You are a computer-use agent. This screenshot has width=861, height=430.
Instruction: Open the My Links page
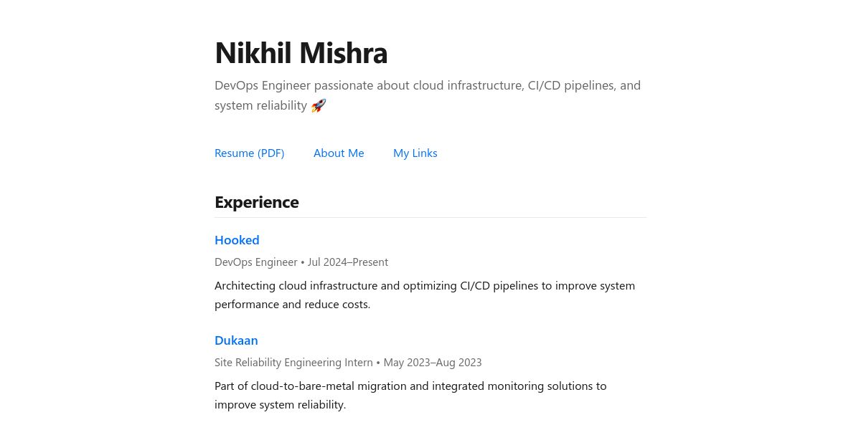click(415, 153)
